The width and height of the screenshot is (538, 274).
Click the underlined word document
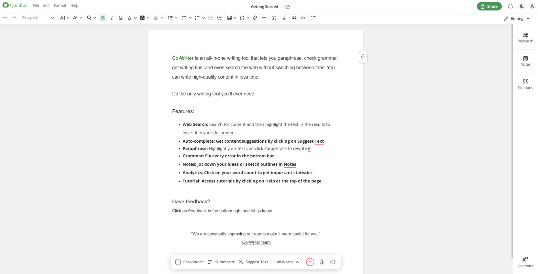[223, 133]
